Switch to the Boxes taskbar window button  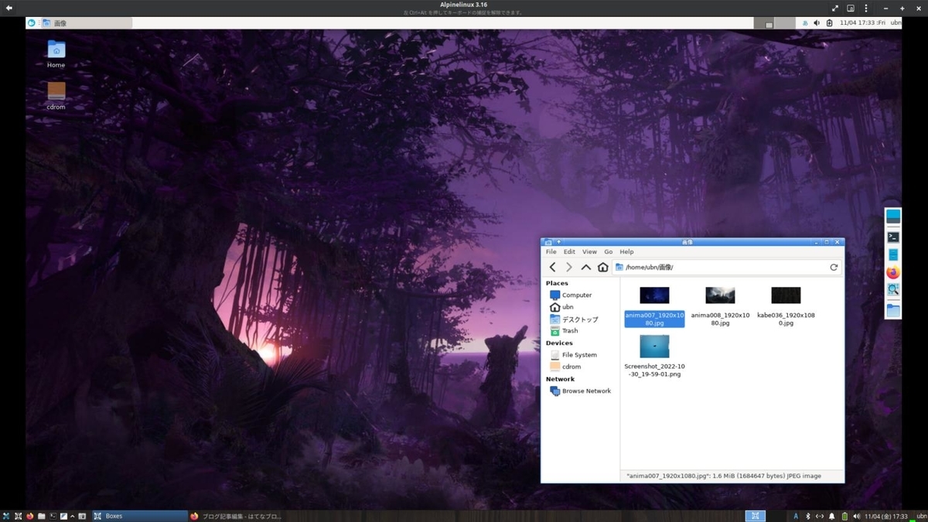click(140, 516)
